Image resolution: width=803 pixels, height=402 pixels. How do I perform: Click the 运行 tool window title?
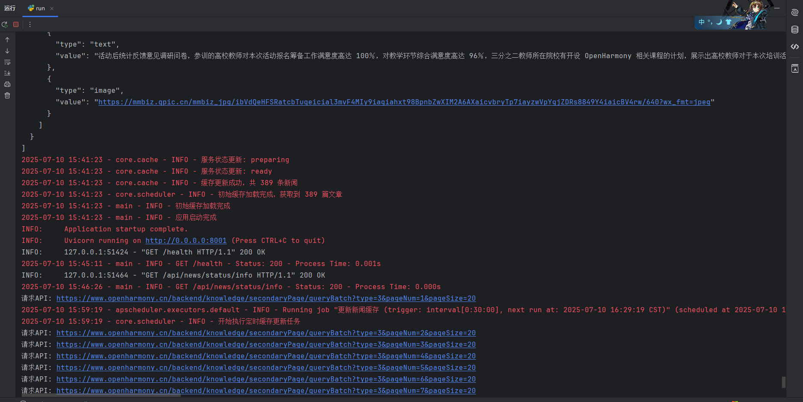(x=10, y=8)
